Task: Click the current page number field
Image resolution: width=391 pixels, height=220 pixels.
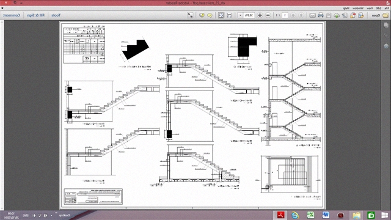Action: tap(285, 15)
